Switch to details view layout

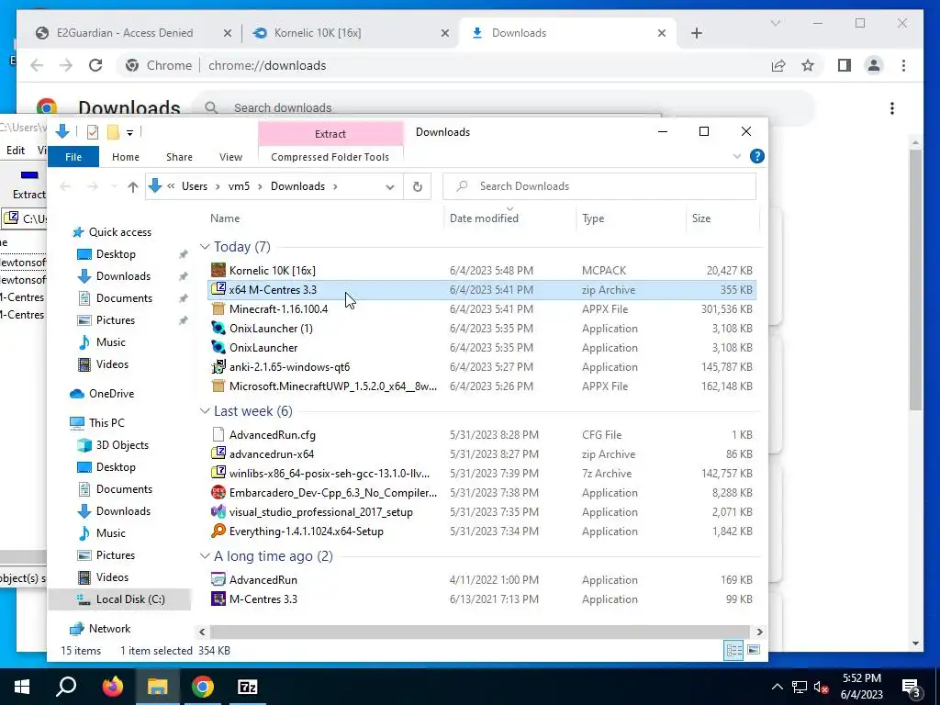(x=733, y=650)
